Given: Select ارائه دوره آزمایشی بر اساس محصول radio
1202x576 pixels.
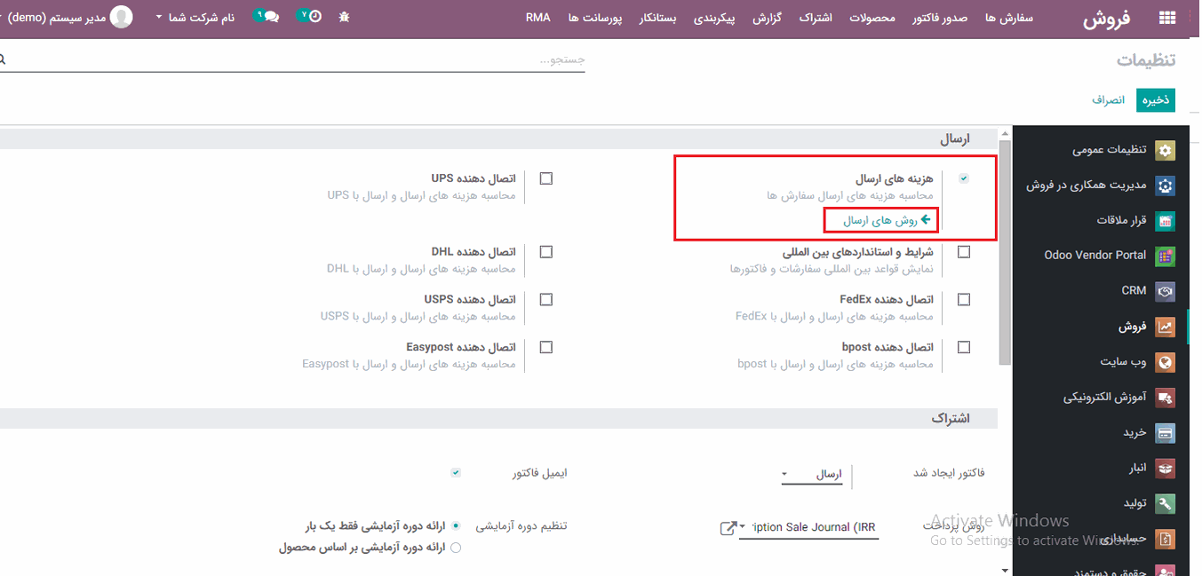Looking at the screenshot, I should coord(456,548).
